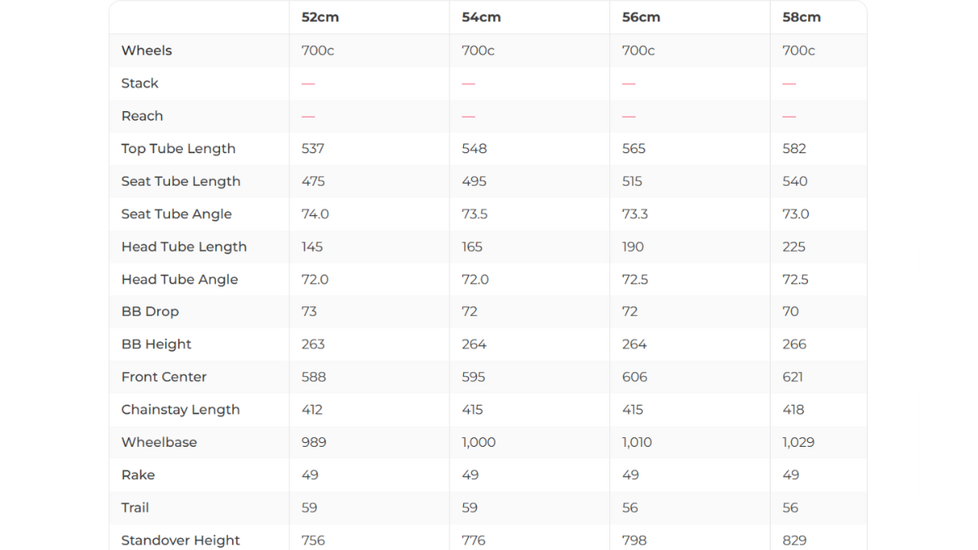Click Stack dash in 52cm column
The image size is (978, 550).
pos(308,84)
